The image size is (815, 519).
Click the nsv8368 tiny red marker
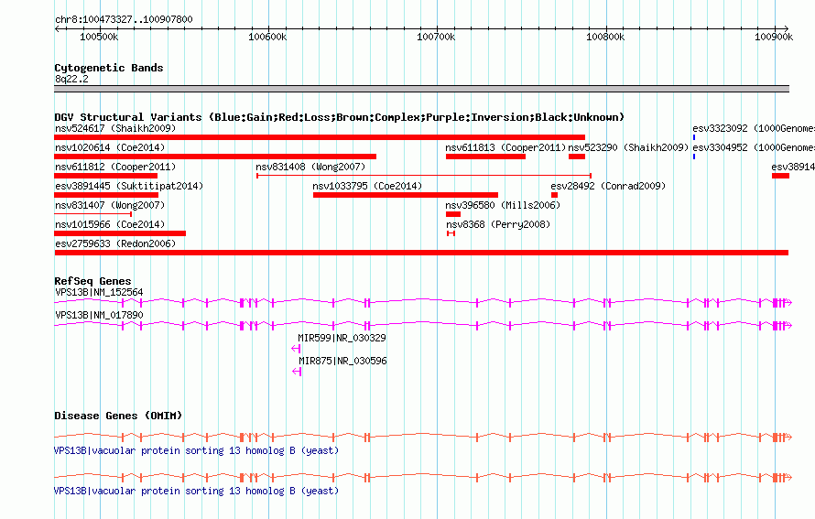pos(451,233)
